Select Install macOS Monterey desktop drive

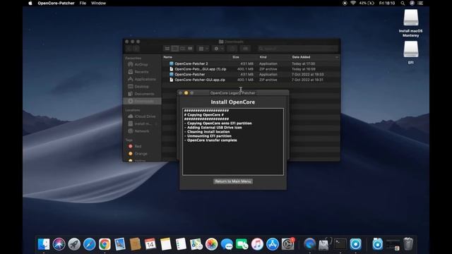[x=410, y=23]
